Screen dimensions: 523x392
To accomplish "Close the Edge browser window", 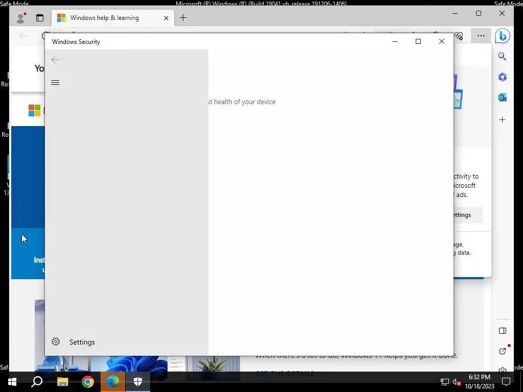I will point(502,13).
